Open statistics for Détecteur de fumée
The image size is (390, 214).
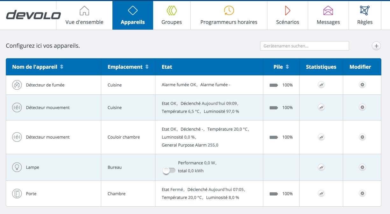click(321, 85)
